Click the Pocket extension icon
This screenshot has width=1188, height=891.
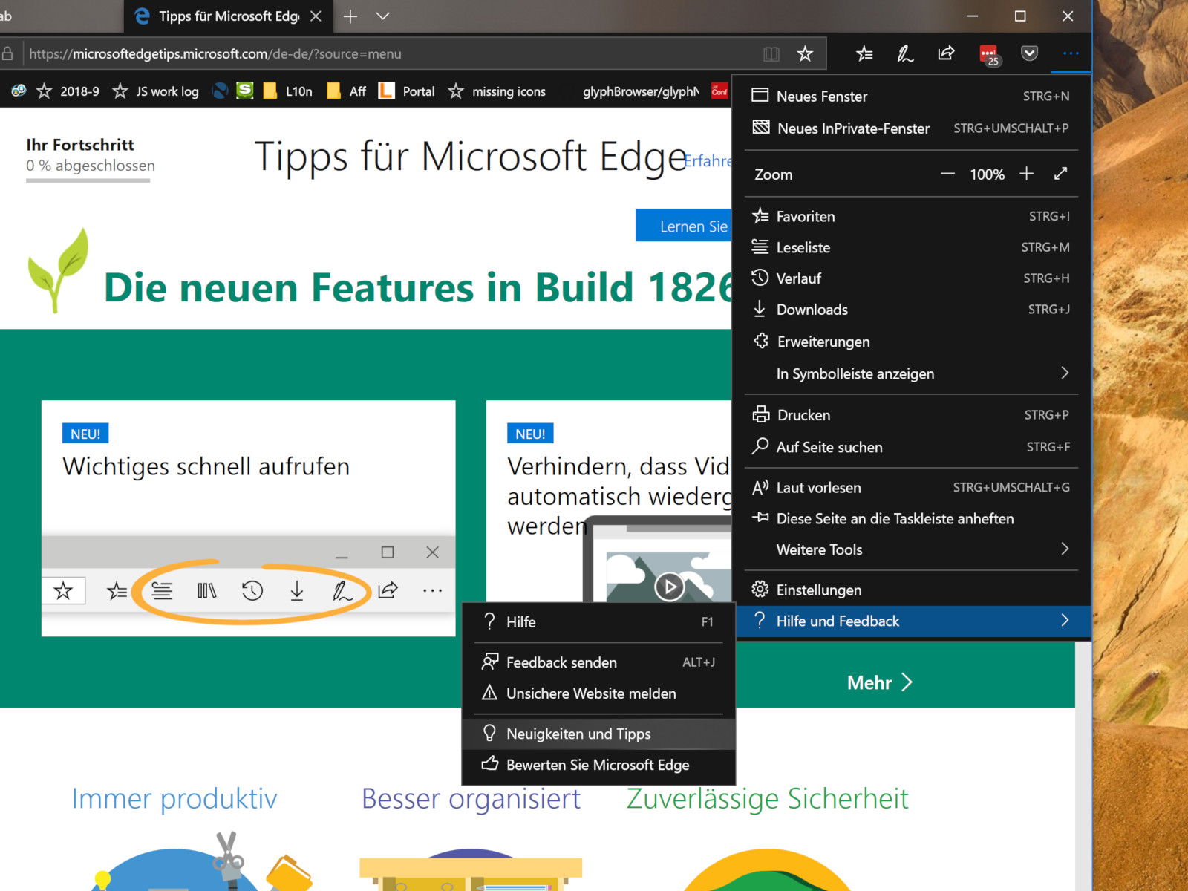point(1029,53)
